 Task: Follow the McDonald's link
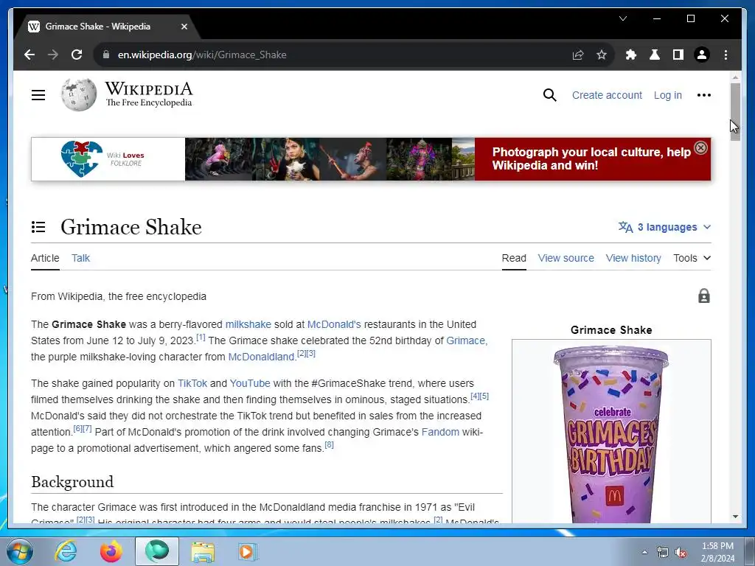[334, 324]
